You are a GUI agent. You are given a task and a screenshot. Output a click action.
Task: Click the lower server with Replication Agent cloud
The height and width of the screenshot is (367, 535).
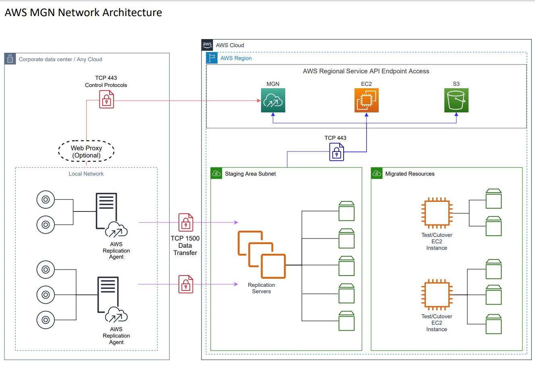tap(112, 299)
